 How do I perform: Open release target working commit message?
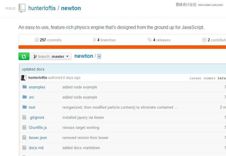click(x=81, y=128)
